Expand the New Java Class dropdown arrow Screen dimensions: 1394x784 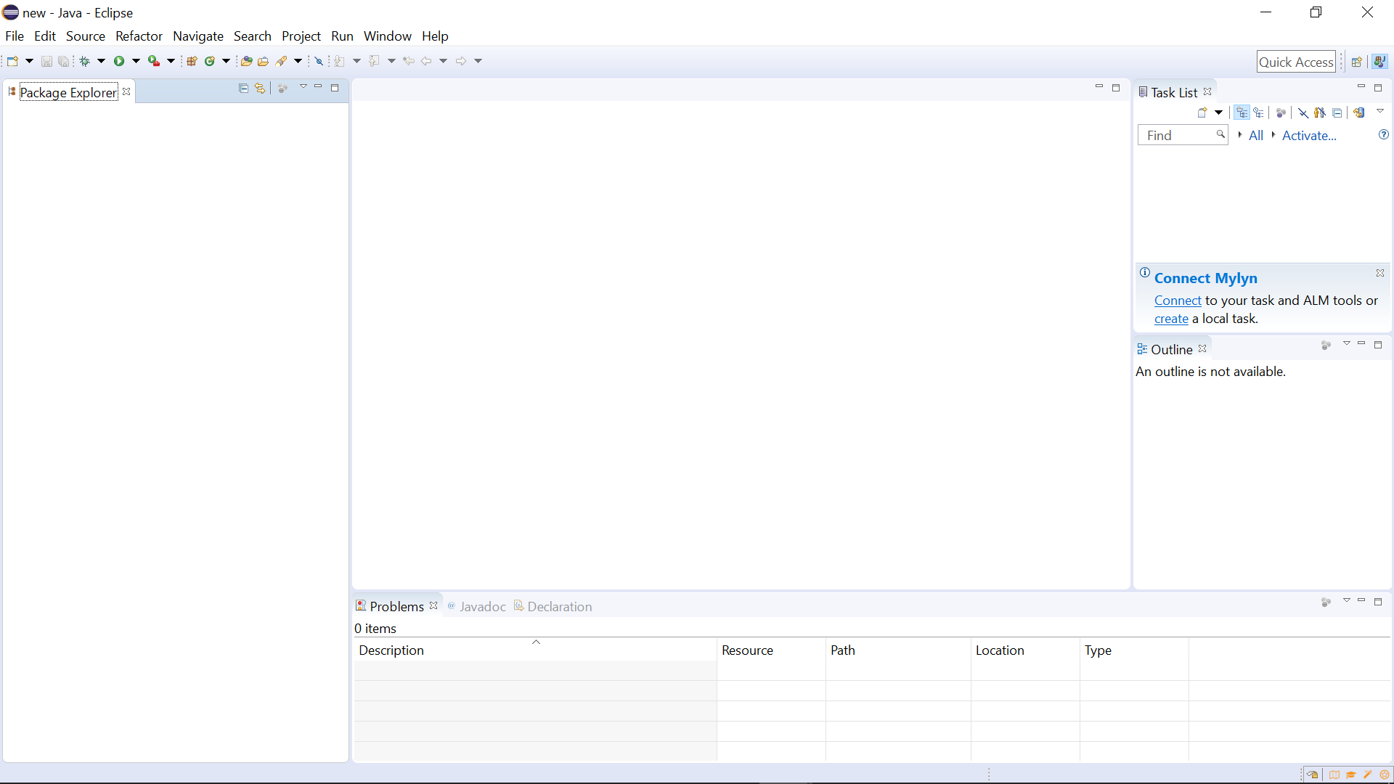tap(226, 61)
